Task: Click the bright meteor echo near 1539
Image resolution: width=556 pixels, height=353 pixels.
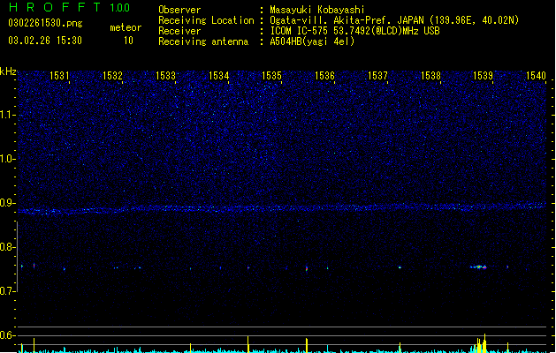Action: 479,267
